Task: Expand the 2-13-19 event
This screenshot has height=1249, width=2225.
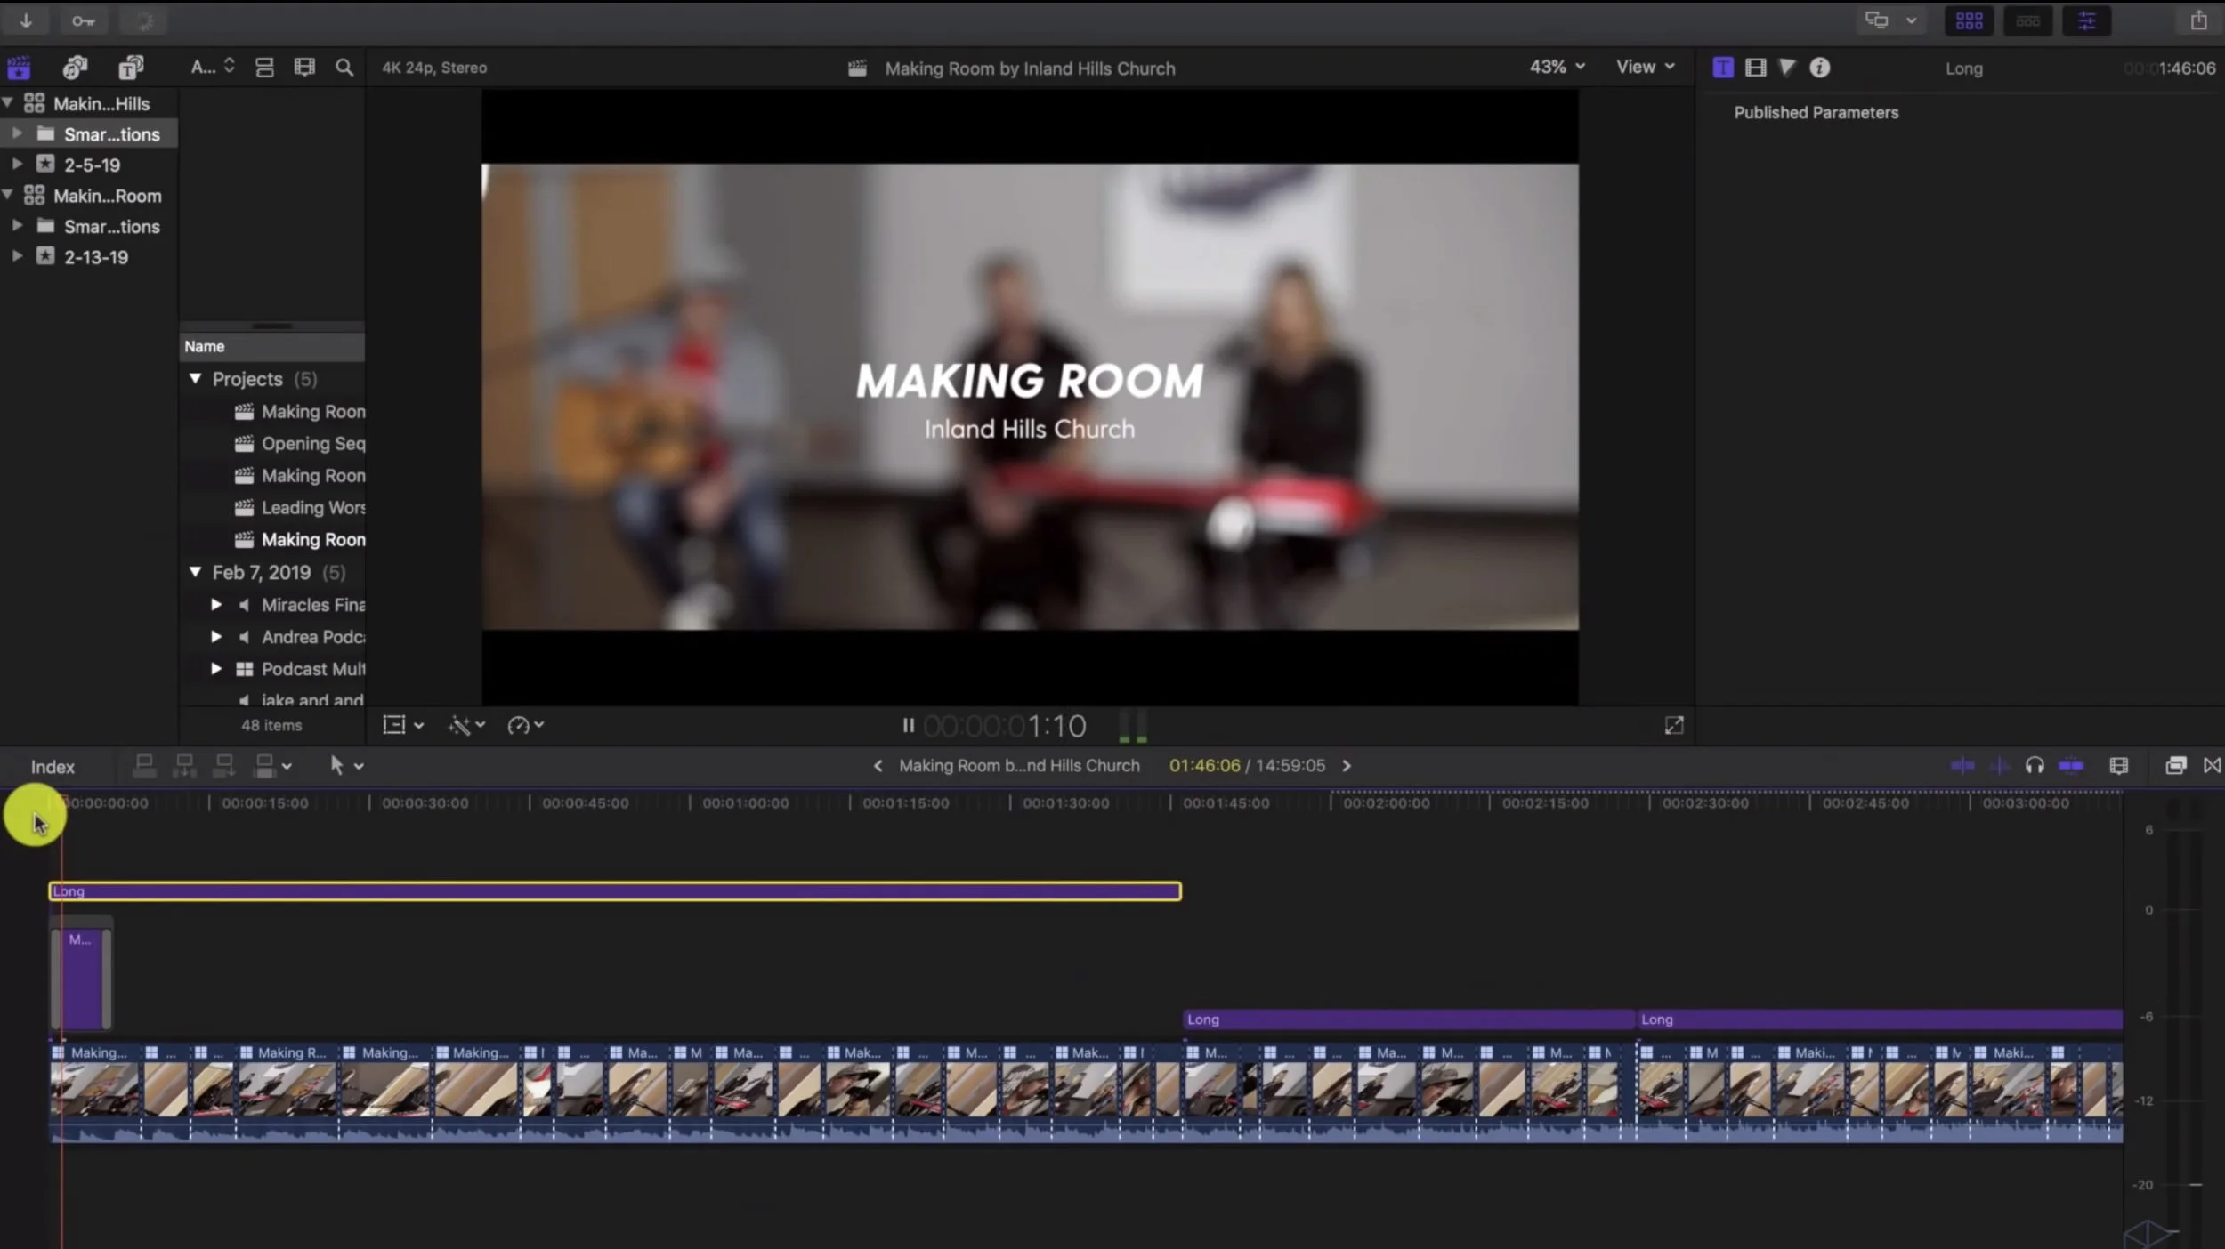Action: pyautogui.click(x=17, y=256)
